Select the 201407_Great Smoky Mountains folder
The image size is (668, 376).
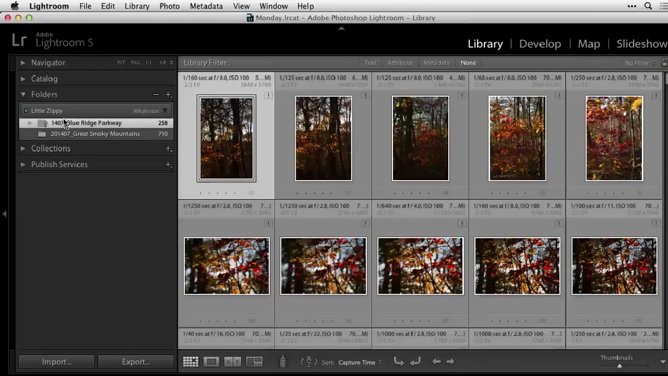tap(96, 134)
